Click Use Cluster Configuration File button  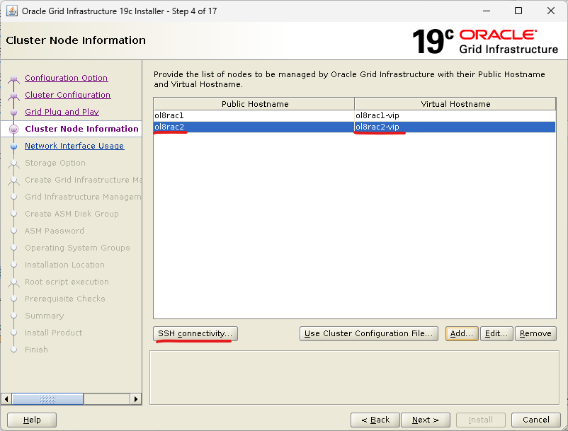tap(369, 333)
